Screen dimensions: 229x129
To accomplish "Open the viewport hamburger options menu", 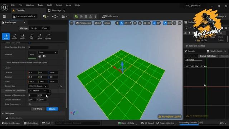I will click(72, 23).
